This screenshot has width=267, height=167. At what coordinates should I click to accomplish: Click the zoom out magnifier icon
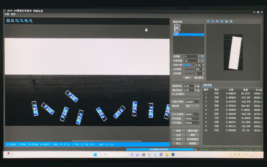click(x=31, y=21)
